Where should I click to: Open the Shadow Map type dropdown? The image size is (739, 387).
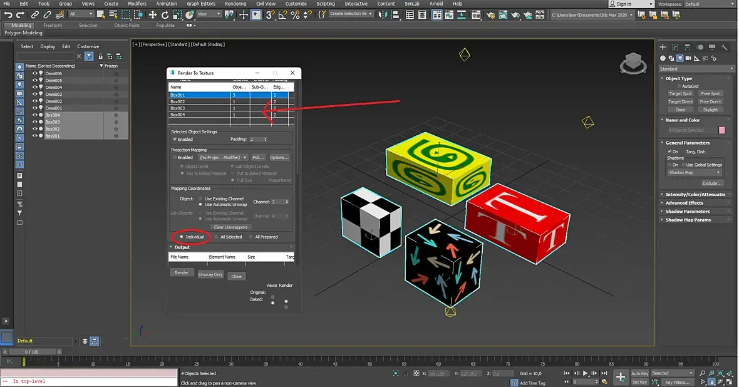pos(694,173)
